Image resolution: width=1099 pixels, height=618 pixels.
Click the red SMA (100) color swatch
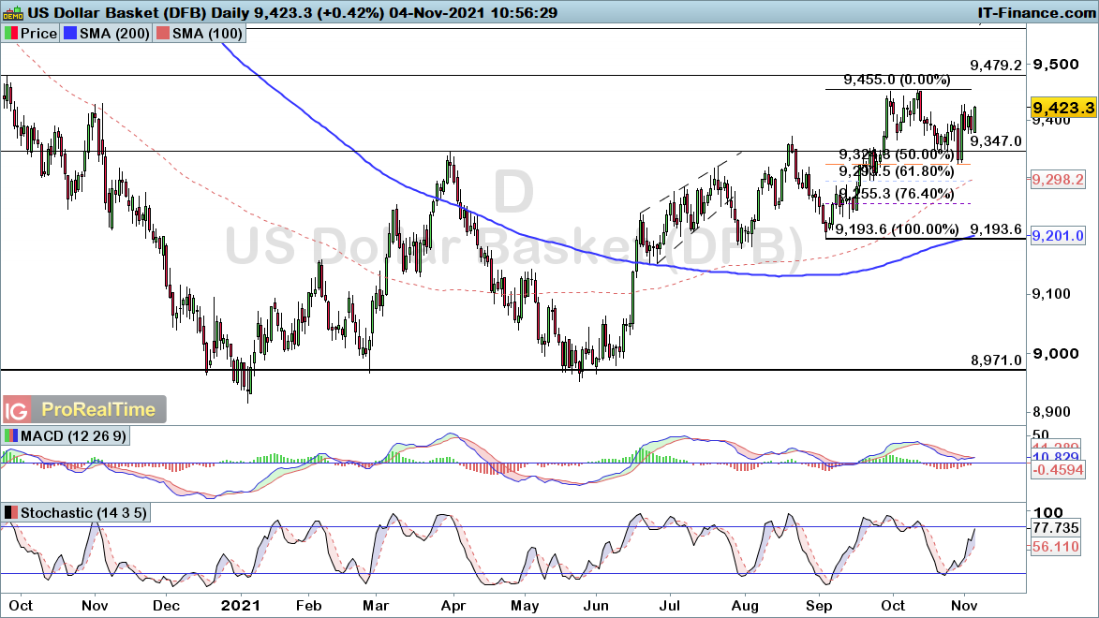pos(163,34)
